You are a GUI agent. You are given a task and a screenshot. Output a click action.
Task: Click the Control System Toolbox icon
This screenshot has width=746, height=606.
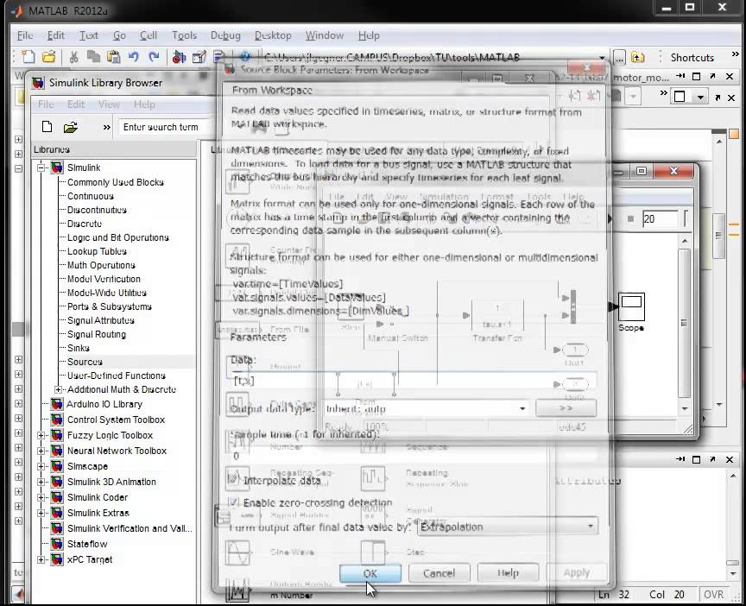[x=57, y=420]
